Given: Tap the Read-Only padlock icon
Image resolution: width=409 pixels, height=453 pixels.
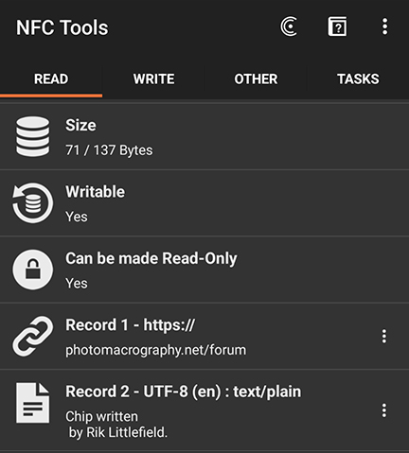Looking at the screenshot, I should pos(33,270).
